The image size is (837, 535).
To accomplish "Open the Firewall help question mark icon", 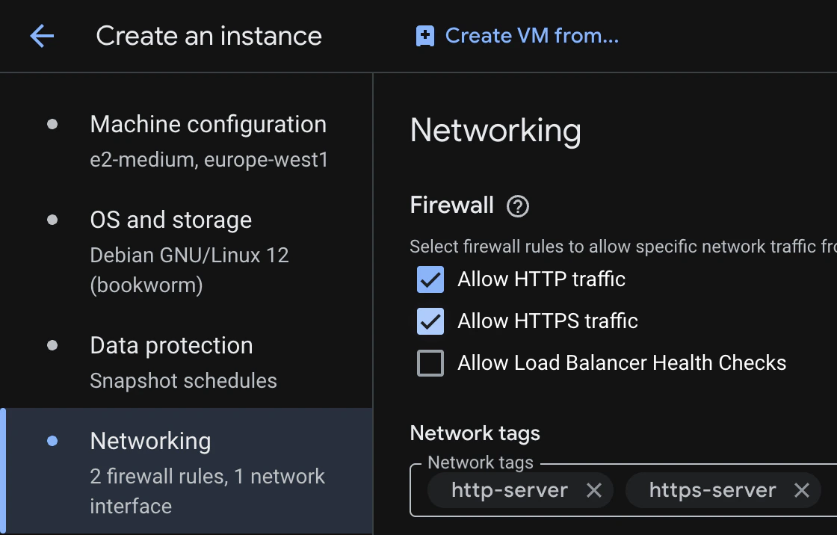I will [x=517, y=206].
